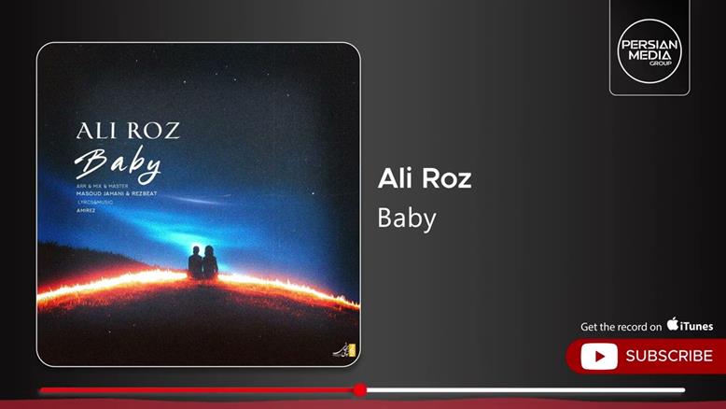726x409 pixels.
Task: Click the Baby song title under Ali Roz
Action: pos(407,219)
